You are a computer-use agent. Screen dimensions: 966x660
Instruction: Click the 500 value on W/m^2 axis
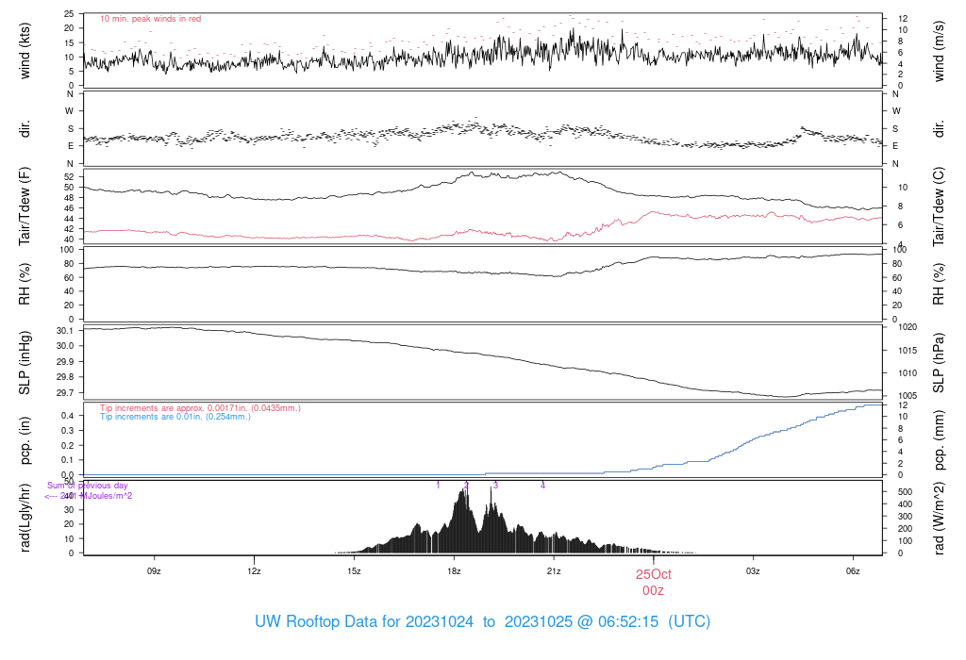(905, 492)
